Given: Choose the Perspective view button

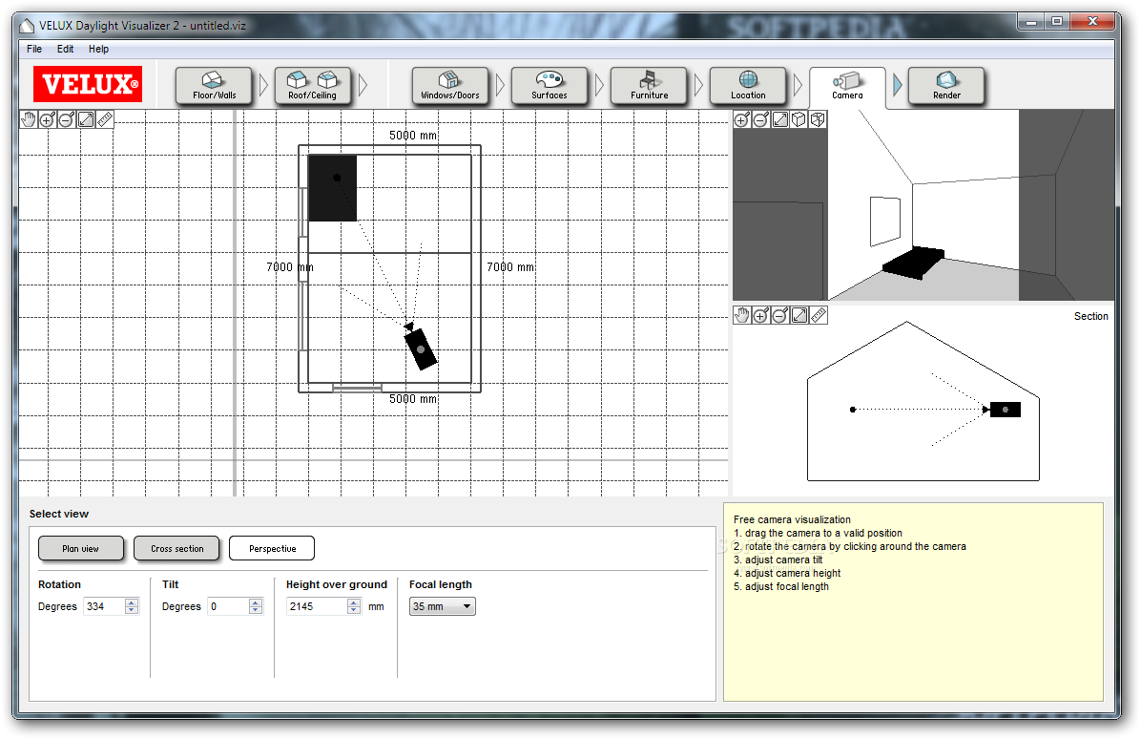Looking at the screenshot, I should (272, 548).
